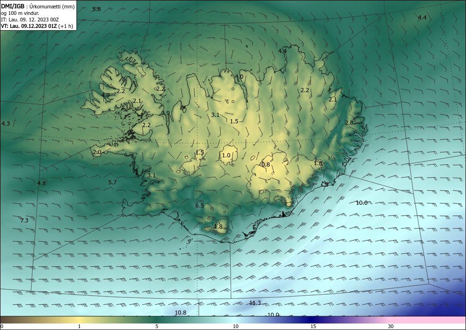Image resolution: width=466 pixels, height=330 pixels.
Task: Click colour scale label '0'
Action: tap(2, 327)
